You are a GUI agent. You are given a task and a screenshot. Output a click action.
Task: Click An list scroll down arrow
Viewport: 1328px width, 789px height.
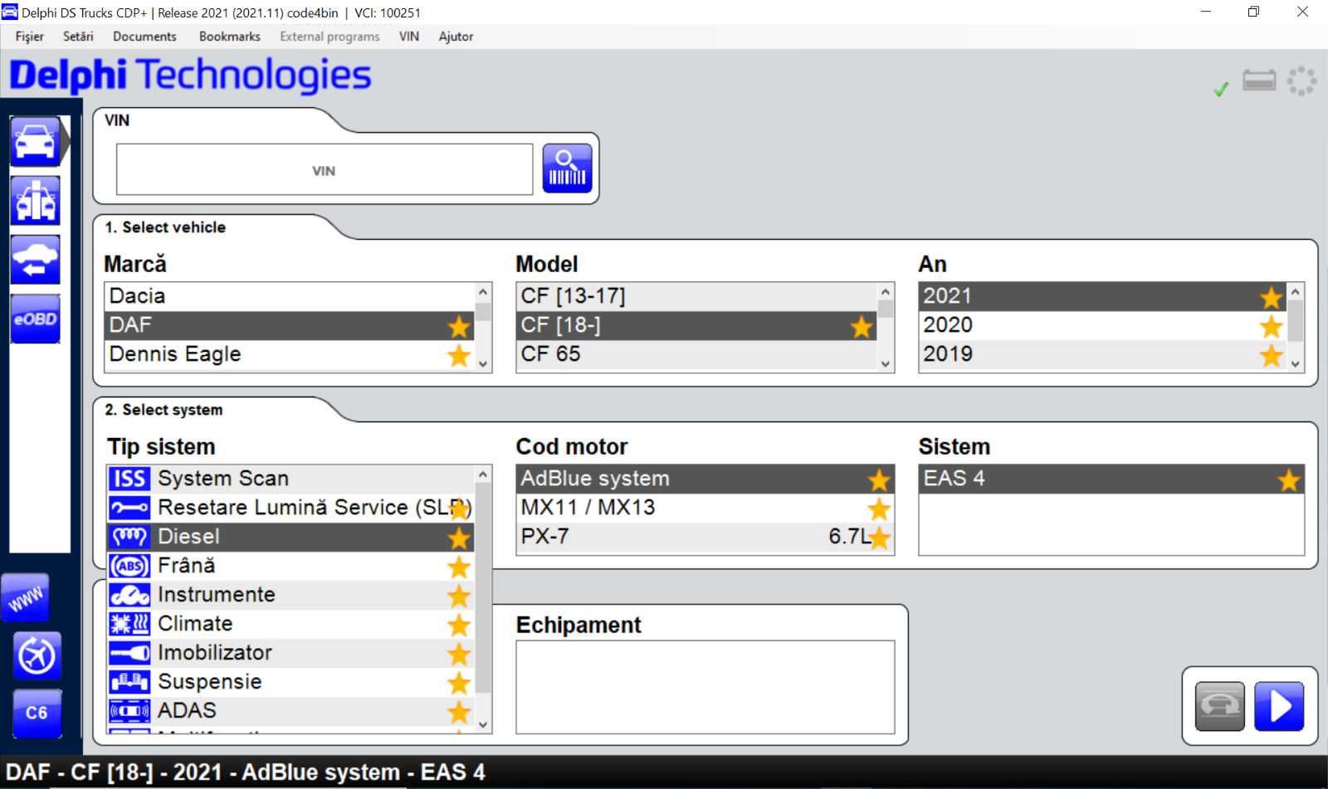coord(1296,363)
